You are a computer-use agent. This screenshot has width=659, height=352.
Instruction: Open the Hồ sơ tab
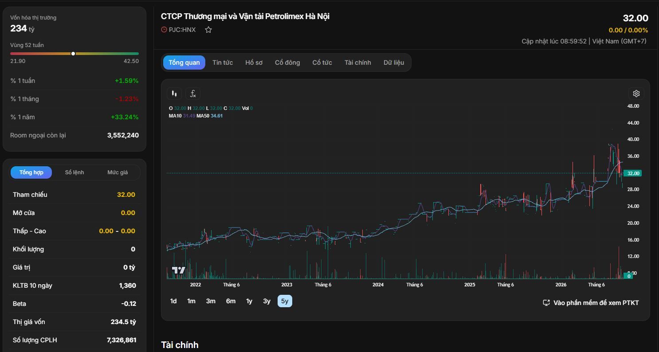[x=254, y=63]
